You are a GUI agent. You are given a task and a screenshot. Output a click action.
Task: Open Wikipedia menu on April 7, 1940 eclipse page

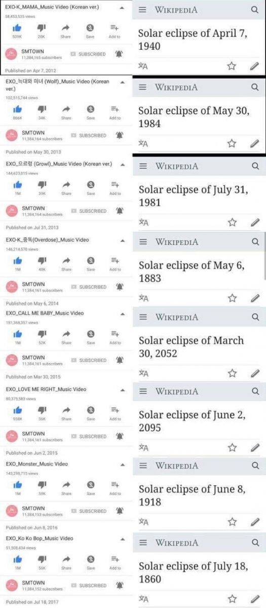(x=143, y=10)
